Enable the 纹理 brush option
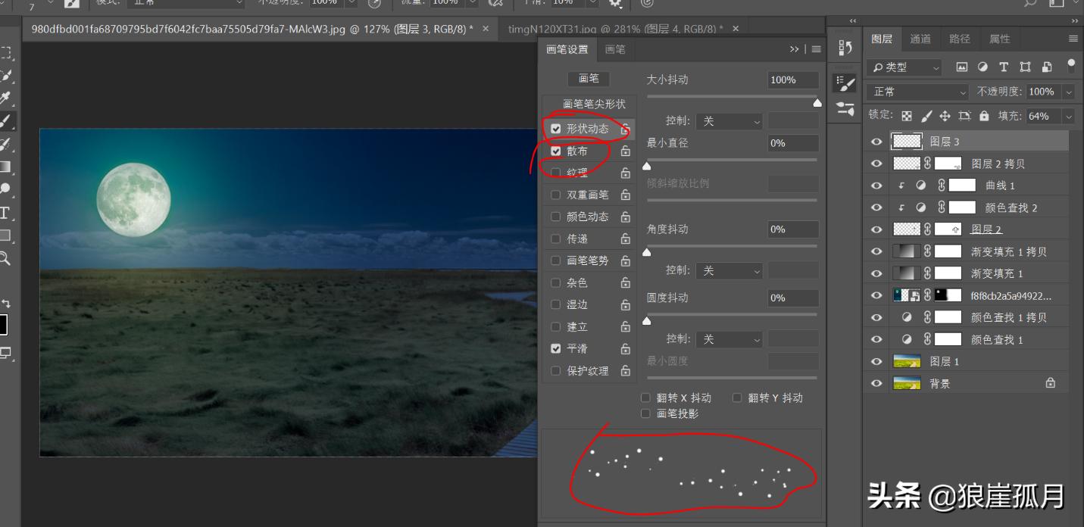The image size is (1084, 527). point(556,173)
